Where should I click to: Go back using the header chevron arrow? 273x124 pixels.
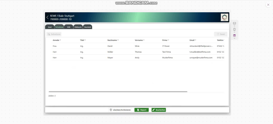point(47,17)
